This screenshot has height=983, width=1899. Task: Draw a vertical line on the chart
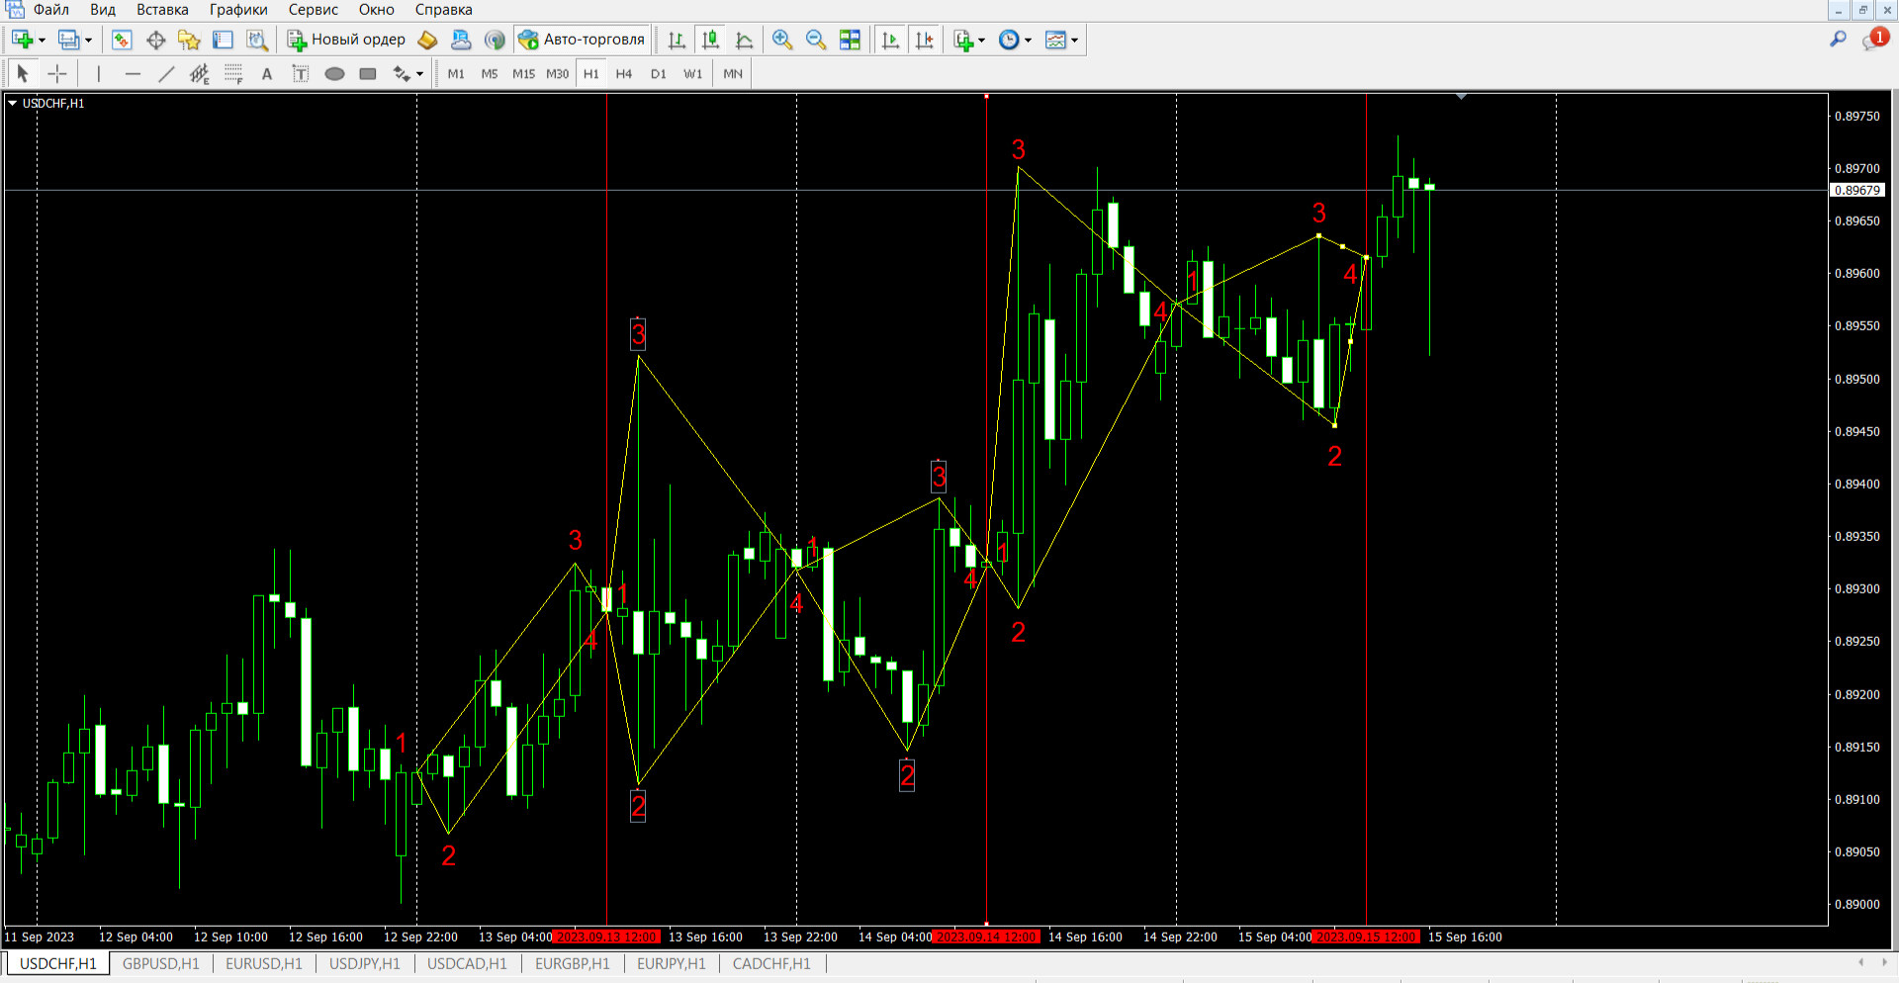click(x=99, y=73)
